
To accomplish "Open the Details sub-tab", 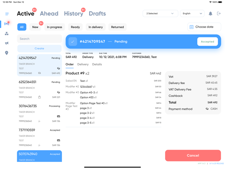I will 97,64.
